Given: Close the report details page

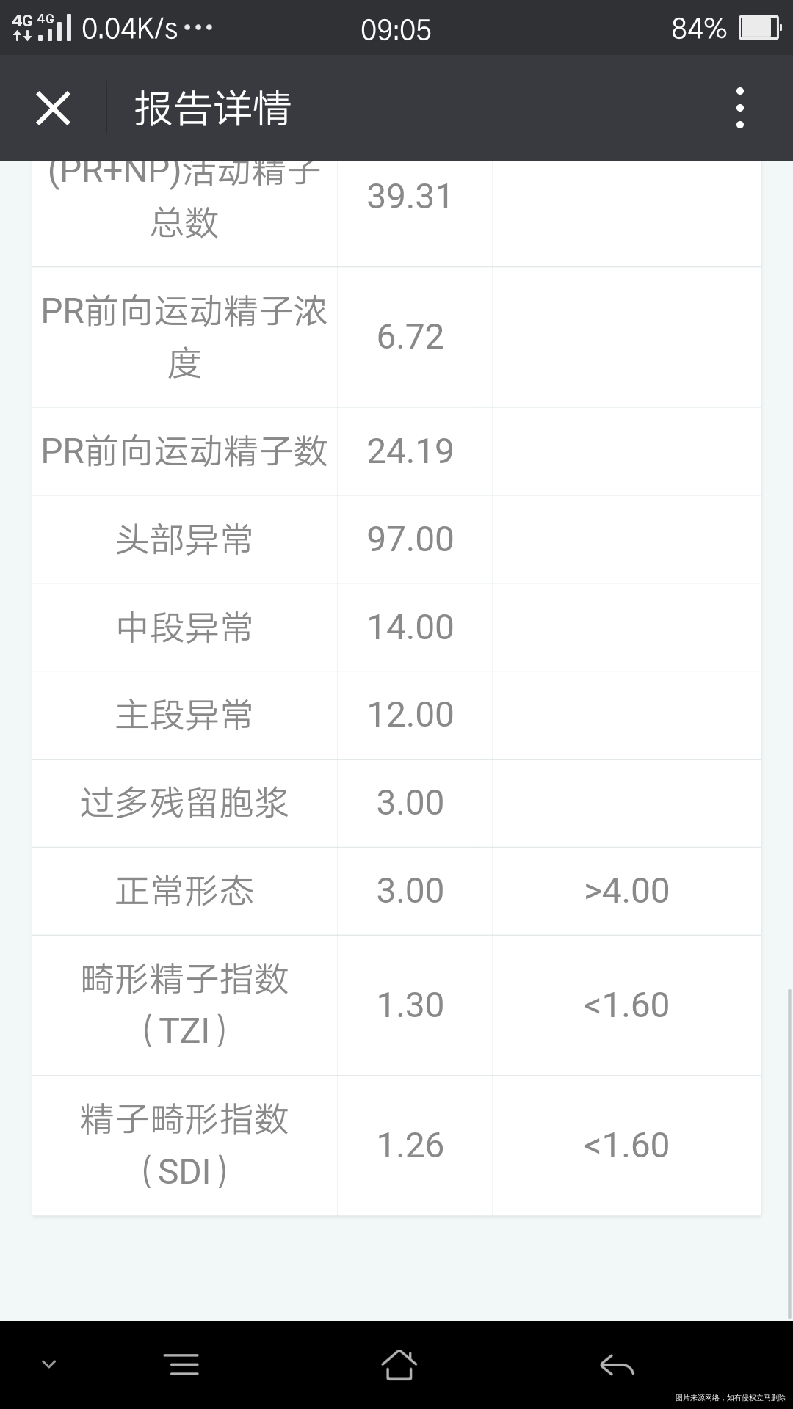Looking at the screenshot, I should coord(53,109).
